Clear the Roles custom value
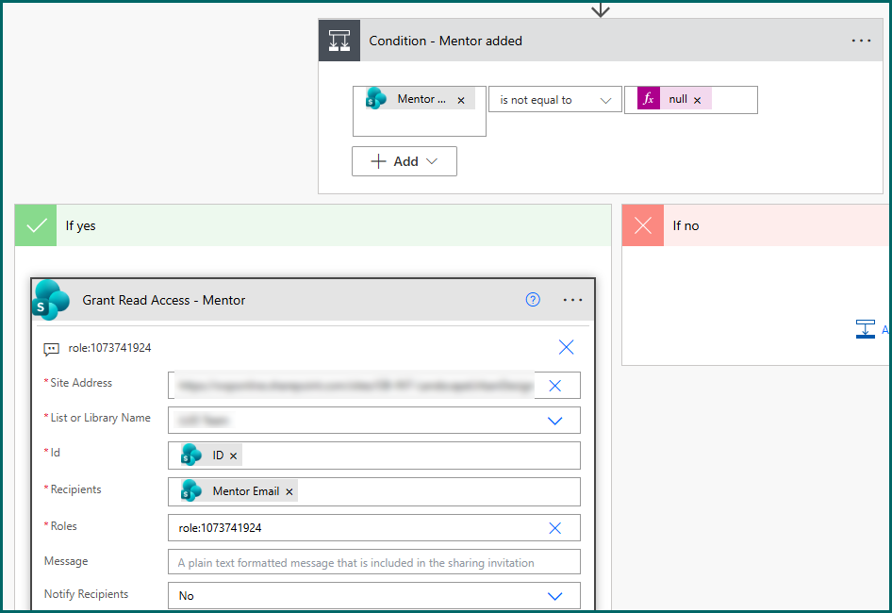892x613 pixels. [554, 528]
